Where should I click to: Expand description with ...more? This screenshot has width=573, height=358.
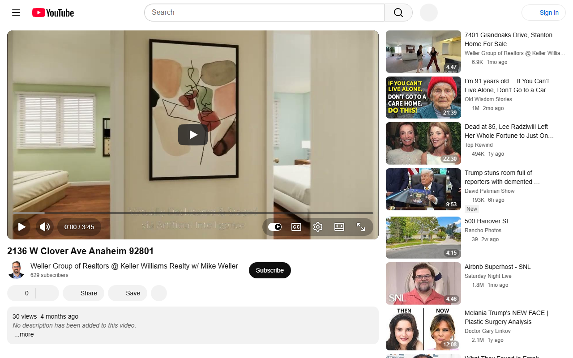tap(24, 334)
